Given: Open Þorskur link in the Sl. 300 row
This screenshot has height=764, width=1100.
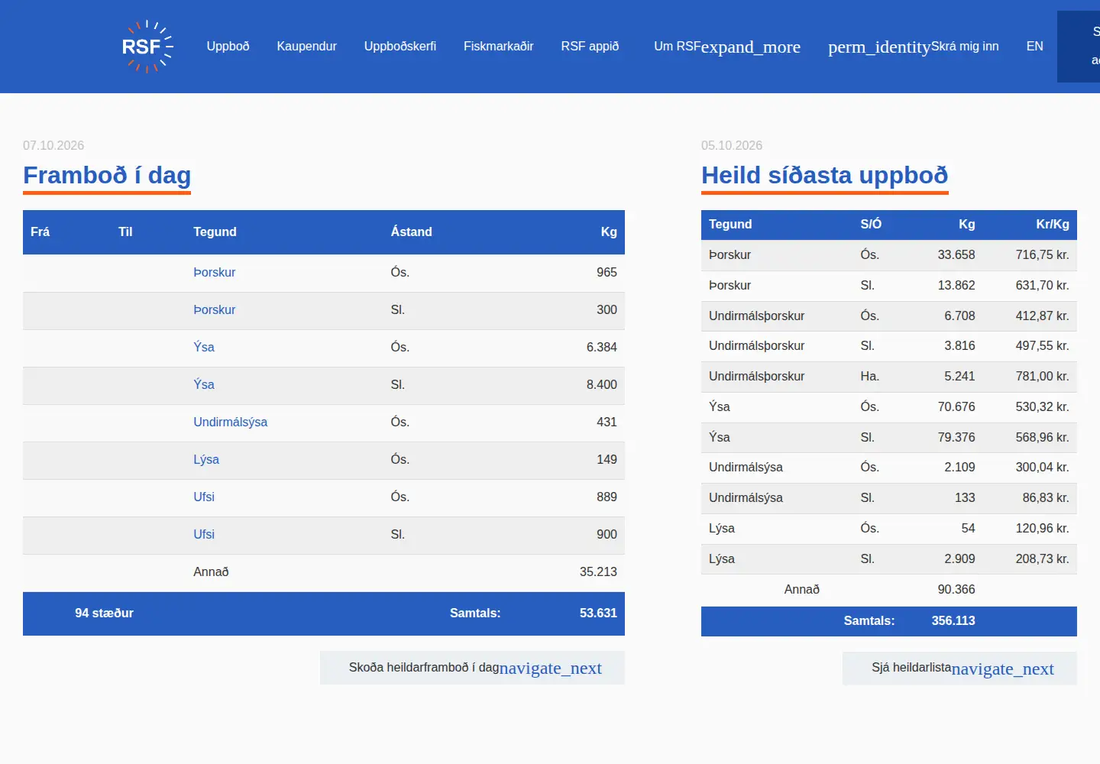Looking at the screenshot, I should (215, 310).
